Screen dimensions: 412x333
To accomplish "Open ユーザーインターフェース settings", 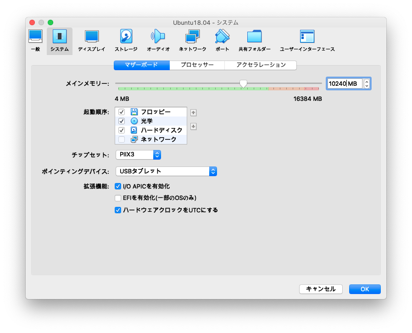I will click(307, 41).
